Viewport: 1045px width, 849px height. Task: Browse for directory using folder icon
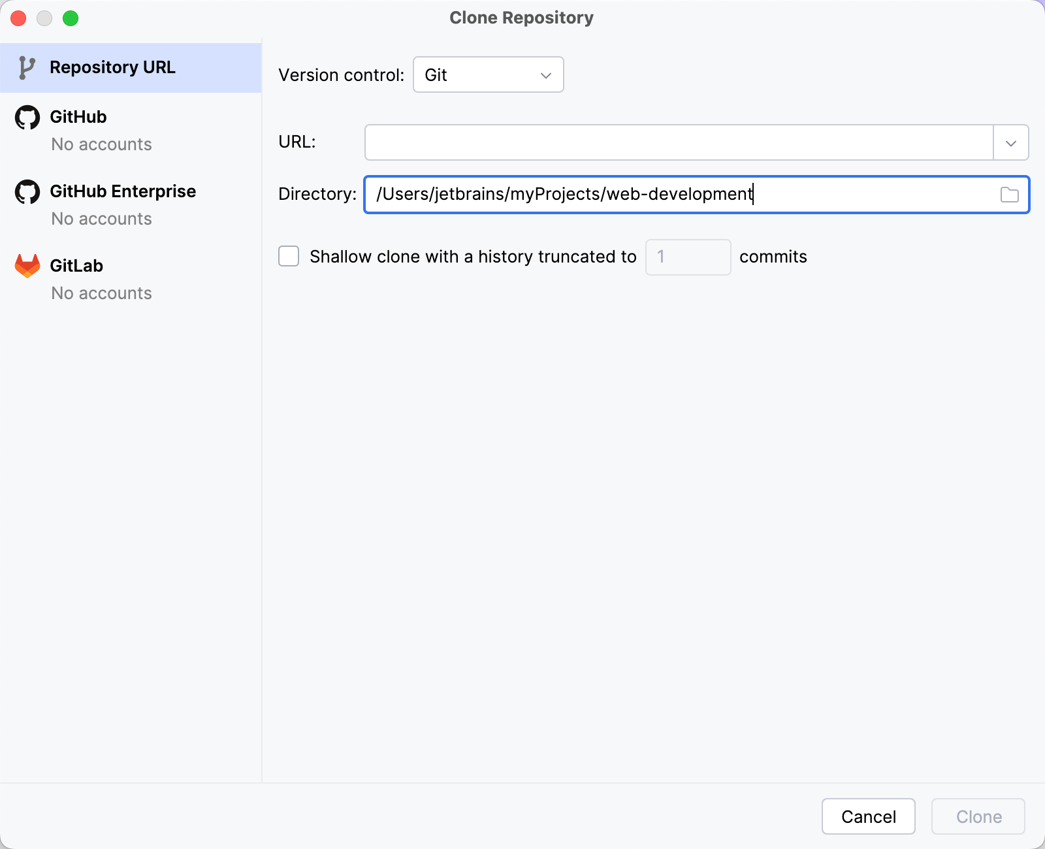[x=1009, y=195]
